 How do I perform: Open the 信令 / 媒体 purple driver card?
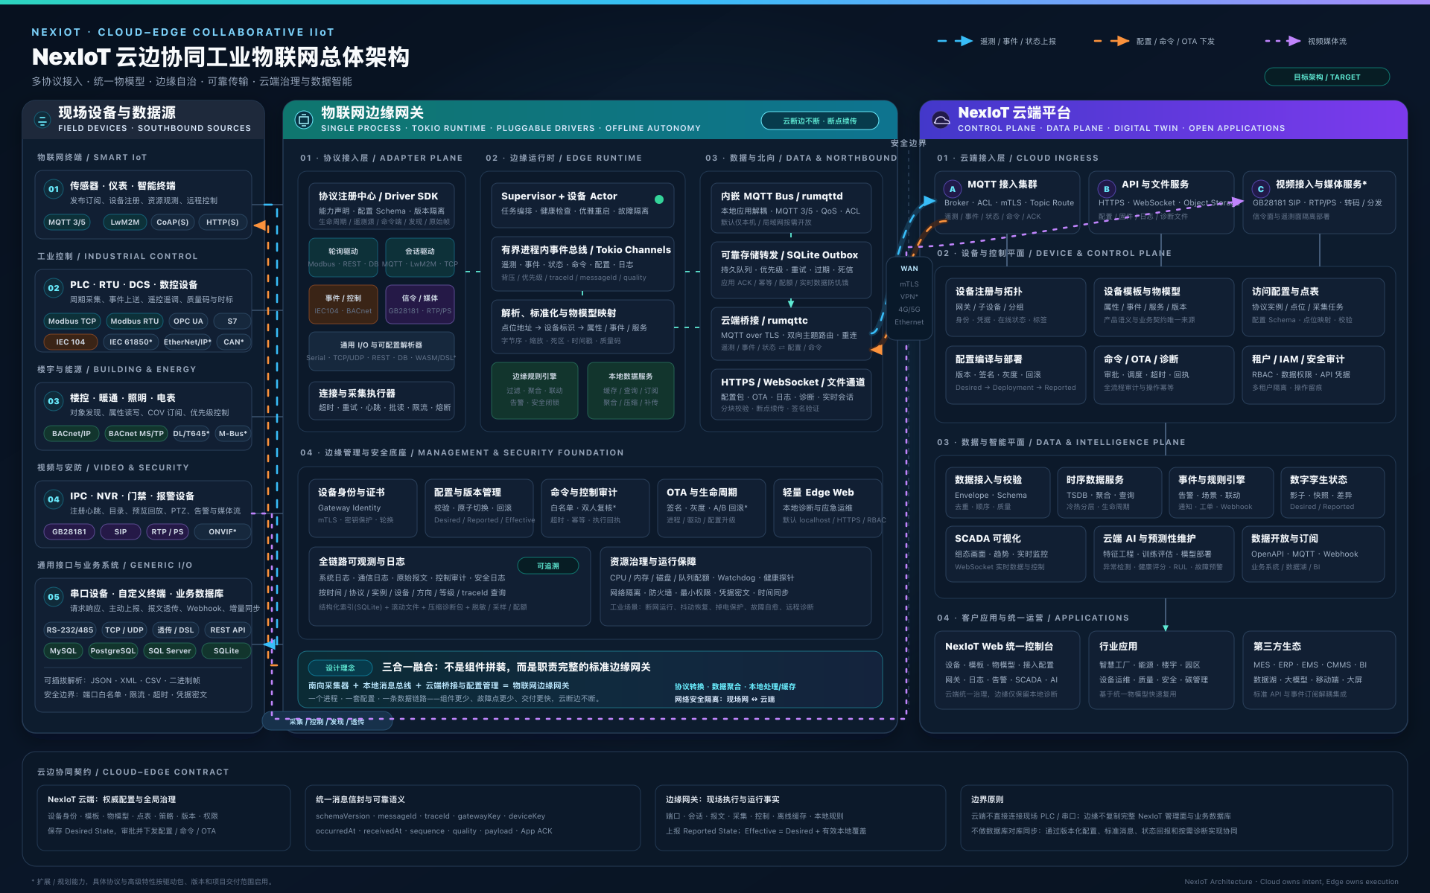coord(420,304)
